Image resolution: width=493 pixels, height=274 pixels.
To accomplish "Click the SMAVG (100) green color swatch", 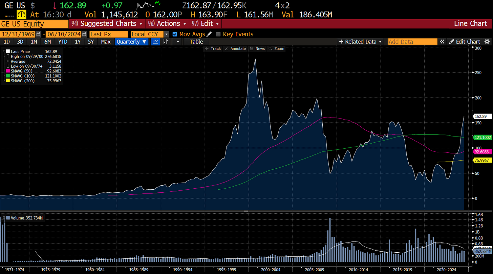I will pyautogui.click(x=8, y=76).
